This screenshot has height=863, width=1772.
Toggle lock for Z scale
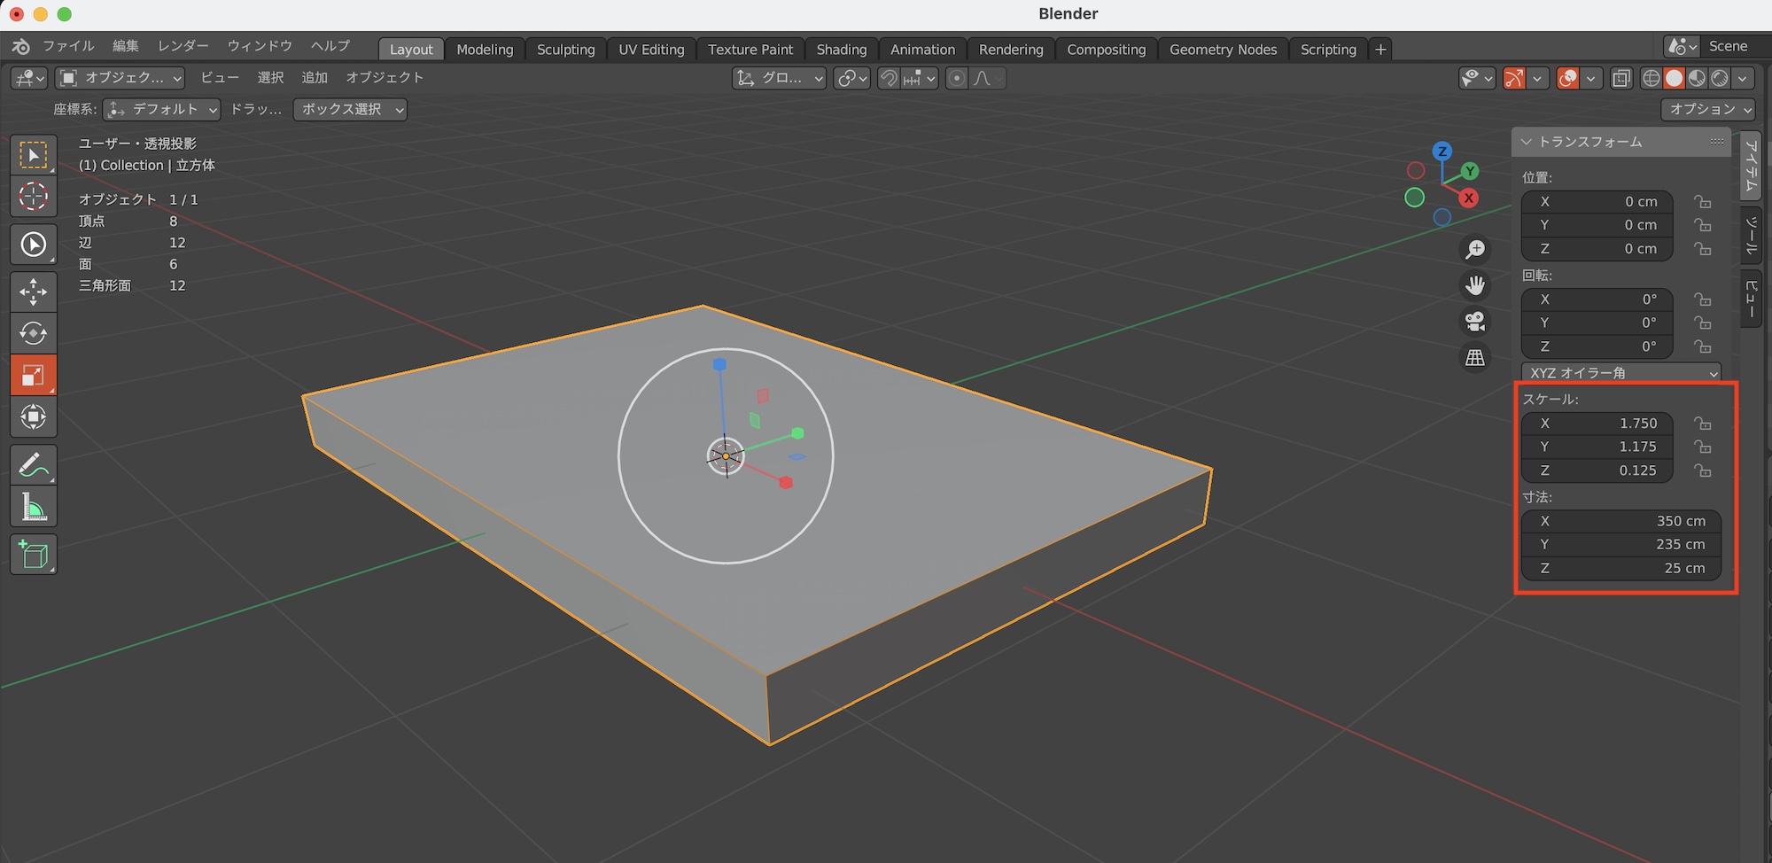(1702, 470)
